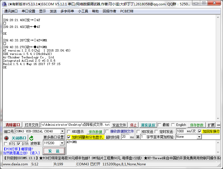Click the green refresh port icon
The width and height of the screenshot is (223, 169).
click(x=32, y=138)
